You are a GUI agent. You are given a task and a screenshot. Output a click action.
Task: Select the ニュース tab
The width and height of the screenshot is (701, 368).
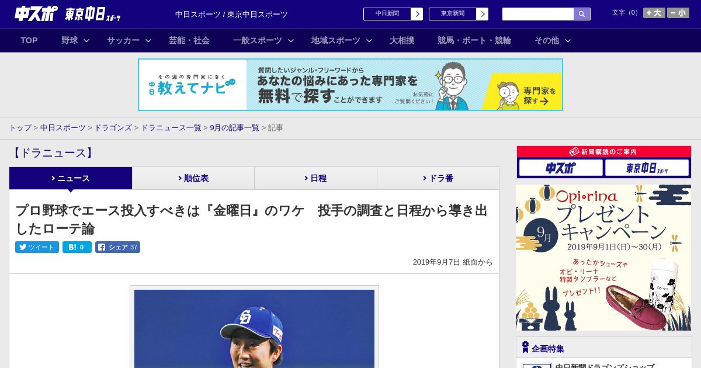71,178
